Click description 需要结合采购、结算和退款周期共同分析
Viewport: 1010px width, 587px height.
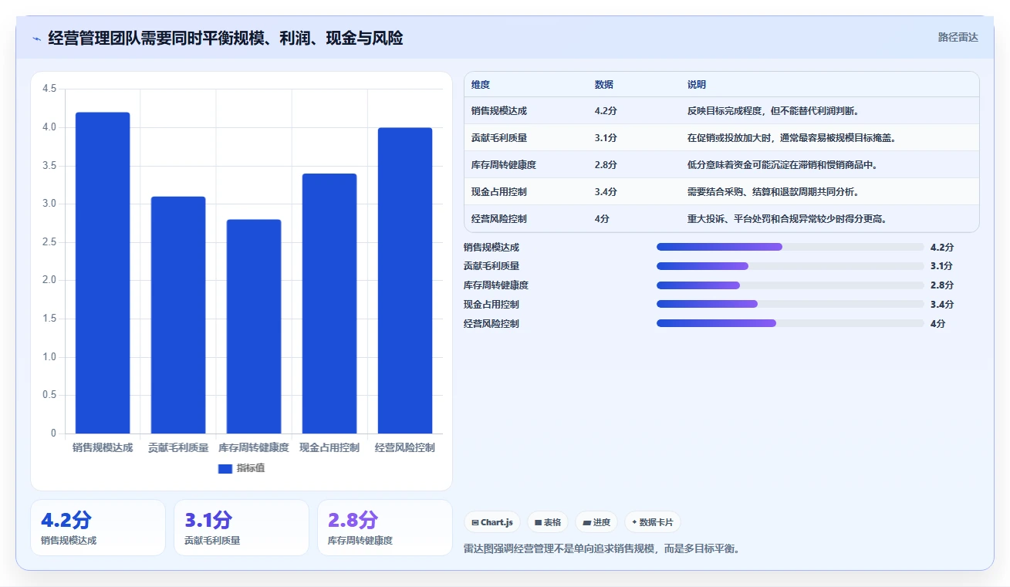775,192
